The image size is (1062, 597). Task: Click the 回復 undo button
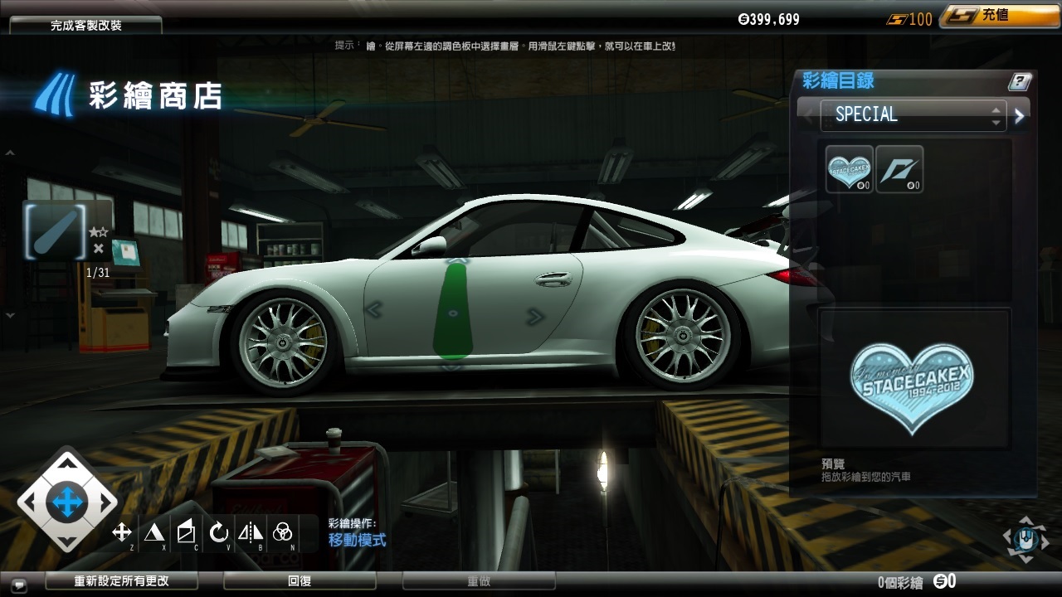300,581
